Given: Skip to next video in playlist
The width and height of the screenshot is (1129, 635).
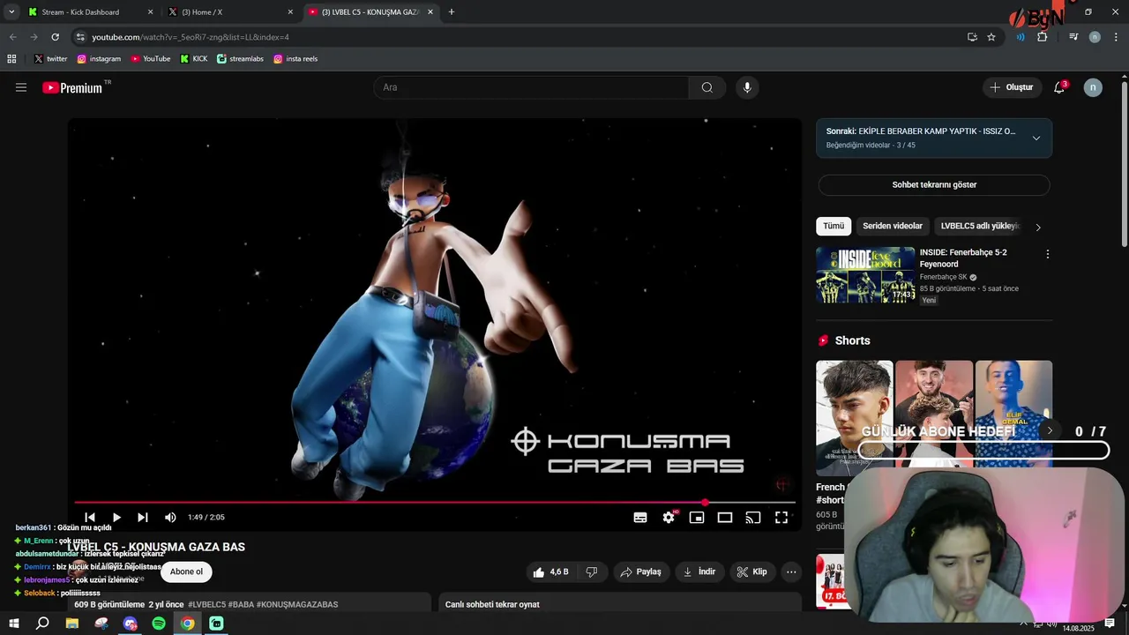Looking at the screenshot, I should click(x=143, y=518).
